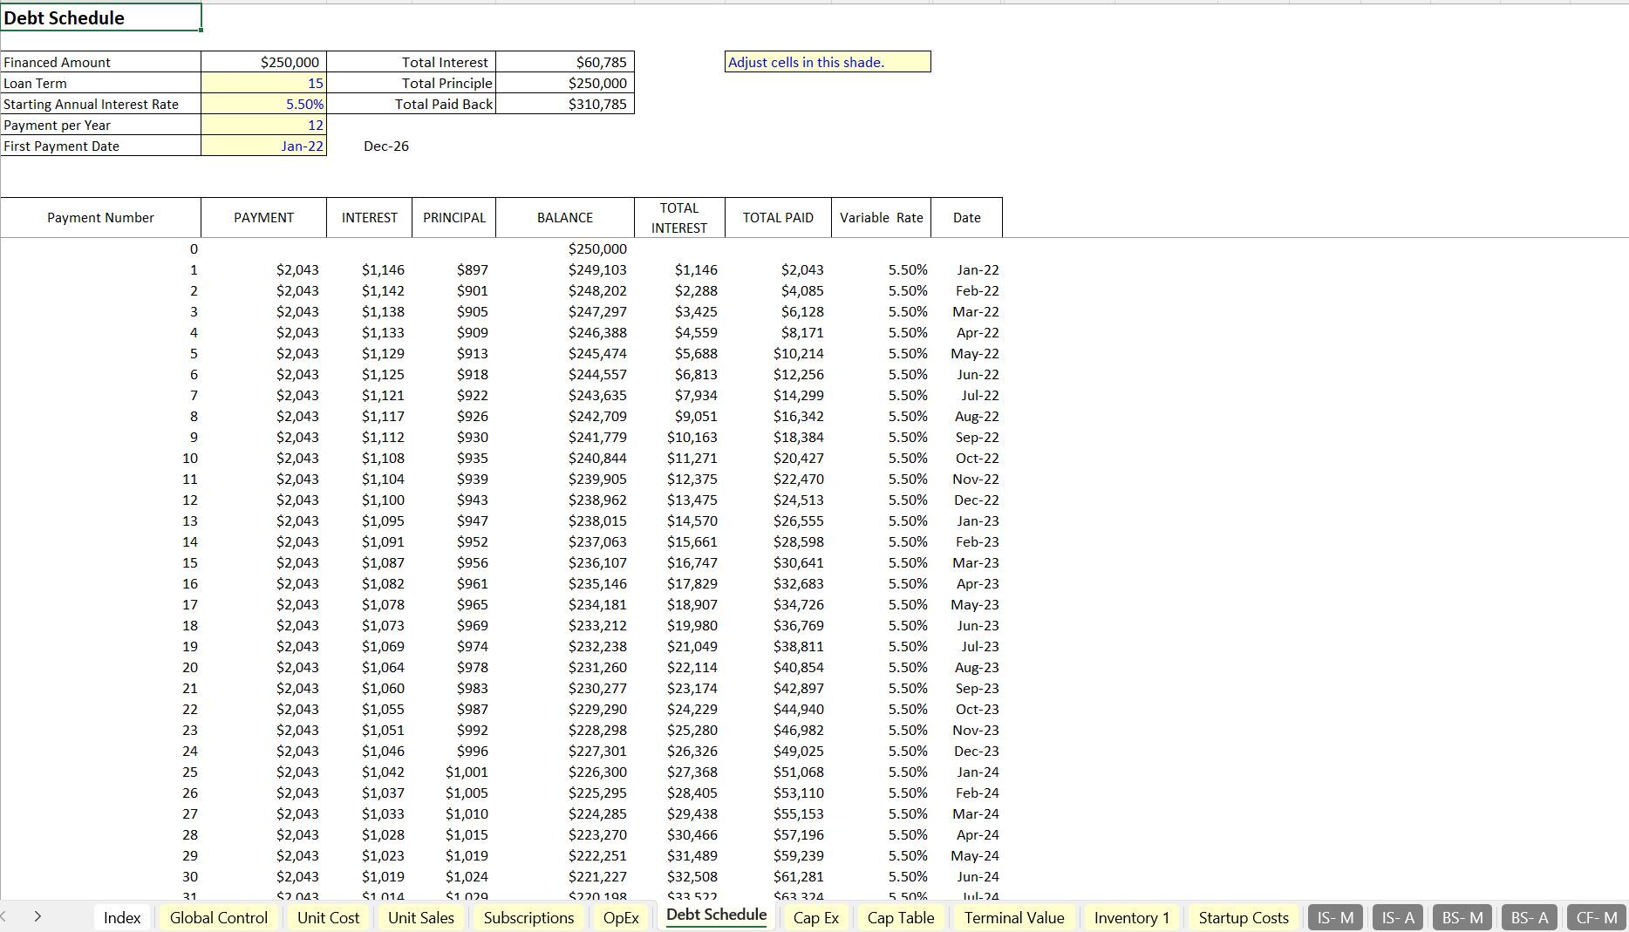This screenshot has width=1629, height=932.
Task: Click the First Payment Date cell Jan-22
Action: click(x=263, y=146)
